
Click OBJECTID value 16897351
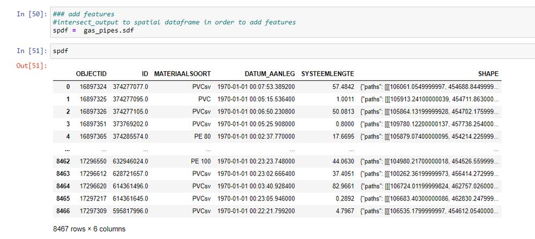93,124
